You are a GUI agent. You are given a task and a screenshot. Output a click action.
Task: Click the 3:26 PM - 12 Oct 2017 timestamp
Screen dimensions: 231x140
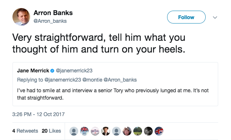[x=39, y=114]
